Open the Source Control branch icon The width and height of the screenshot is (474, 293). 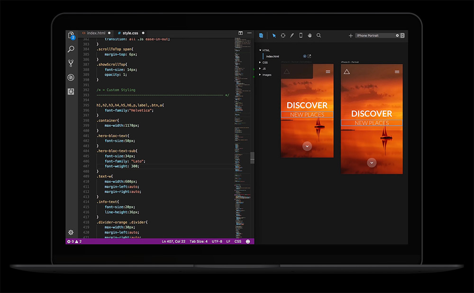point(71,63)
